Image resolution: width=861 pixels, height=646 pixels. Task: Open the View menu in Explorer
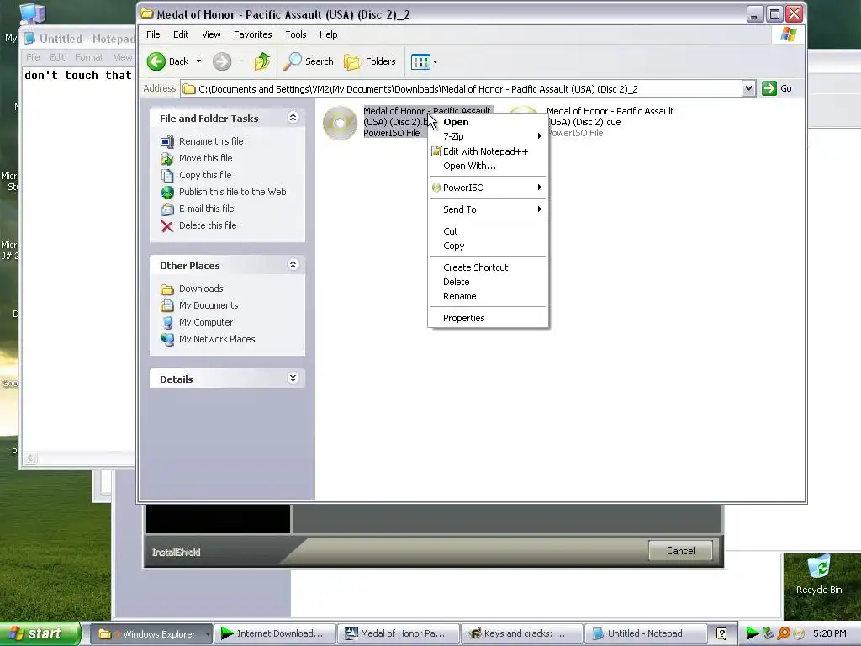tap(211, 34)
